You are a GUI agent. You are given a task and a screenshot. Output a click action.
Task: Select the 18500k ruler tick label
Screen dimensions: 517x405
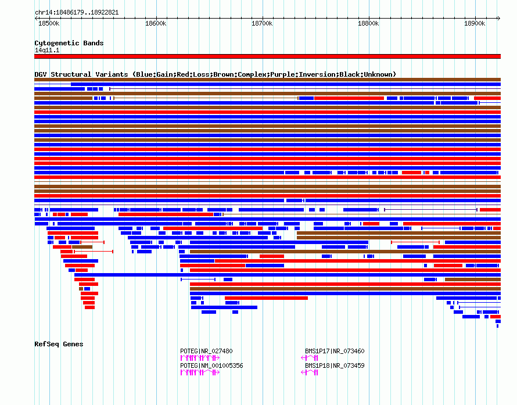click(x=49, y=23)
